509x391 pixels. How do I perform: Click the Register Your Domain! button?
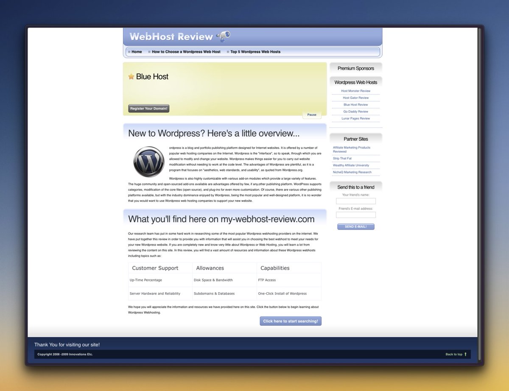[149, 109]
